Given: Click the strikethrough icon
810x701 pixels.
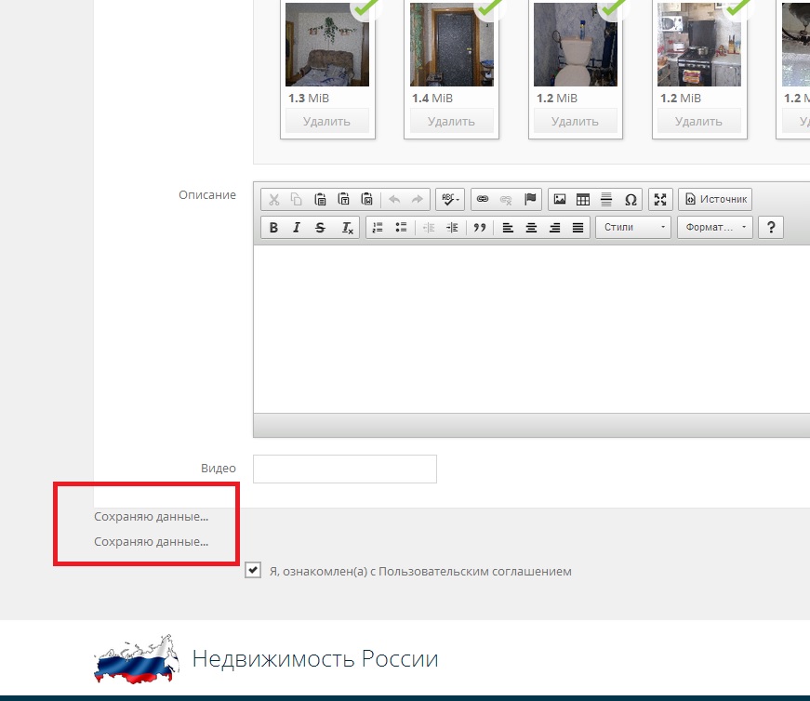Looking at the screenshot, I should click(321, 228).
